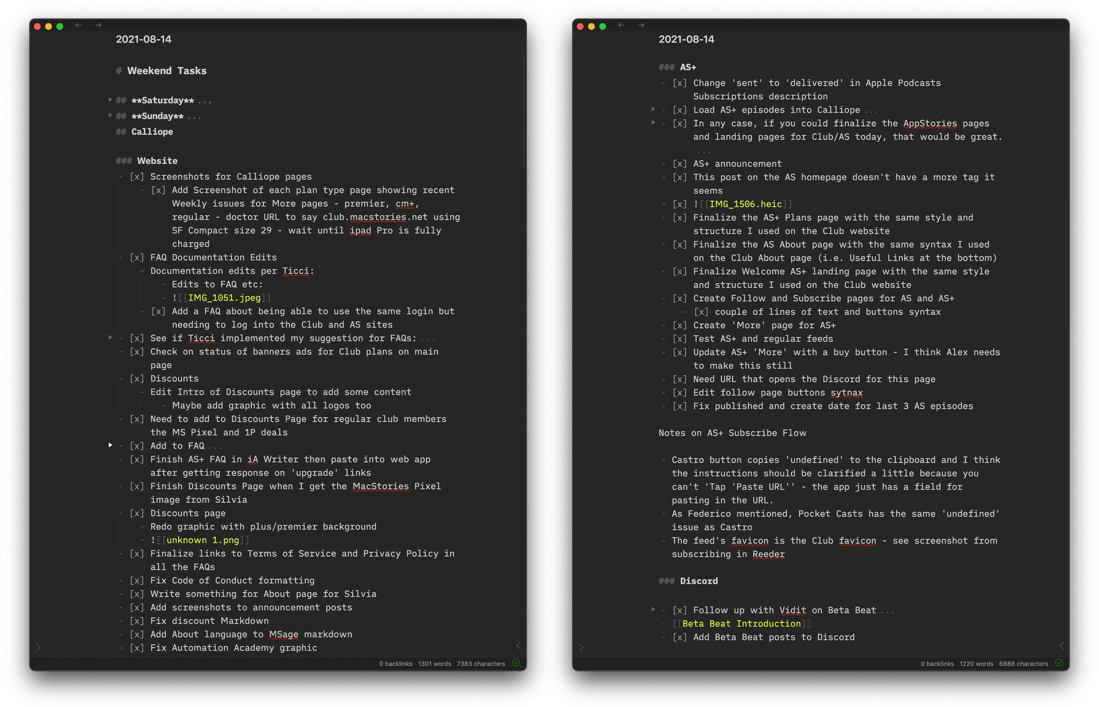Click sync status checkmark in left window
Image resolution: width=1099 pixels, height=707 pixels.
tap(516, 663)
